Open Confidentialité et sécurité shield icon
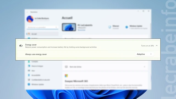 point(29,80)
